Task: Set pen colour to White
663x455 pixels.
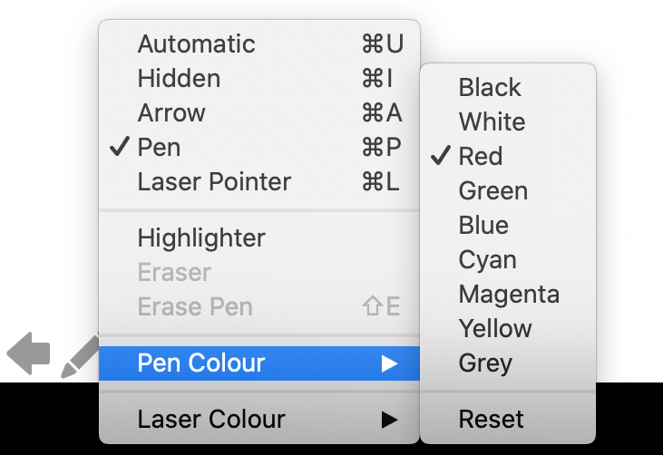Action: [508, 121]
